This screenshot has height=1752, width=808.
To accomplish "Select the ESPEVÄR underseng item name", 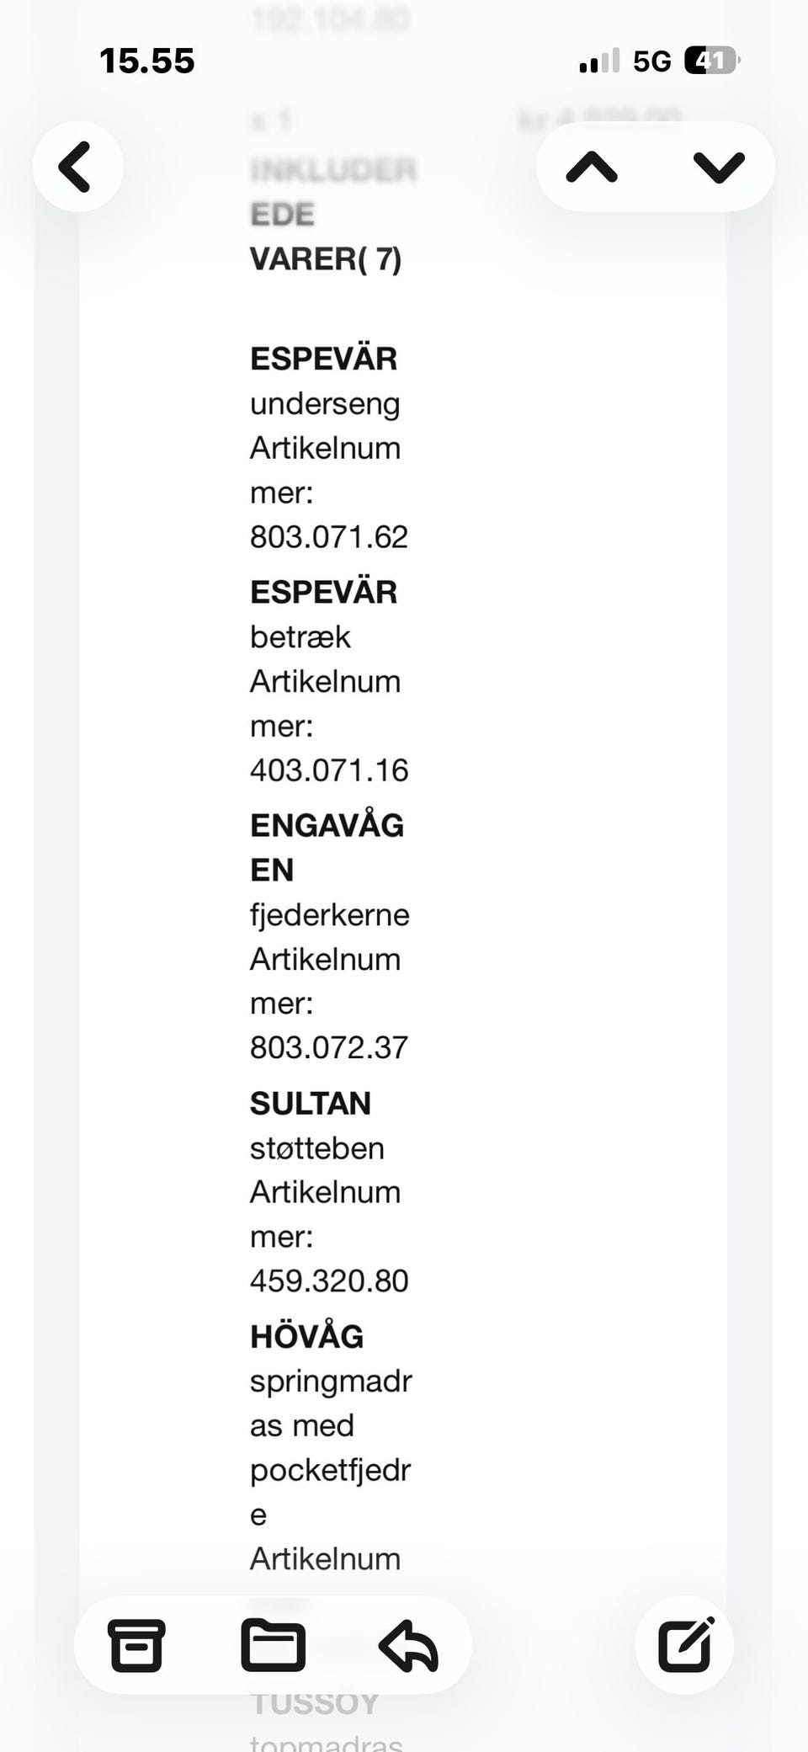I will point(324,359).
